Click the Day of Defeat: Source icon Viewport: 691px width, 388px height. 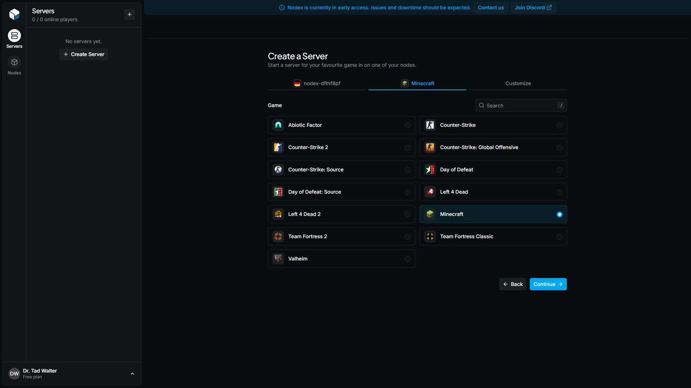(278, 192)
